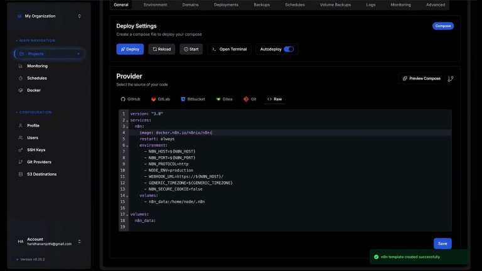Open Schedules in the sidebar

click(49, 78)
